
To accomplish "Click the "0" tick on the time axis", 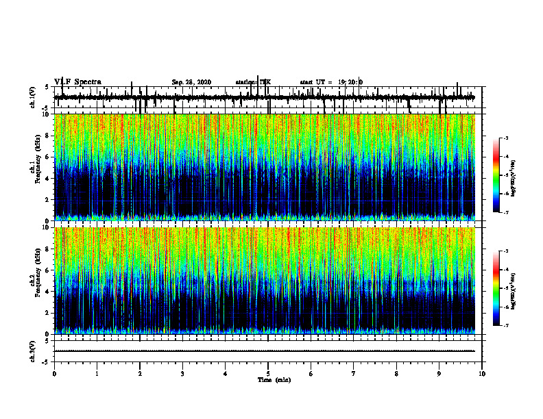I will (54, 374).
